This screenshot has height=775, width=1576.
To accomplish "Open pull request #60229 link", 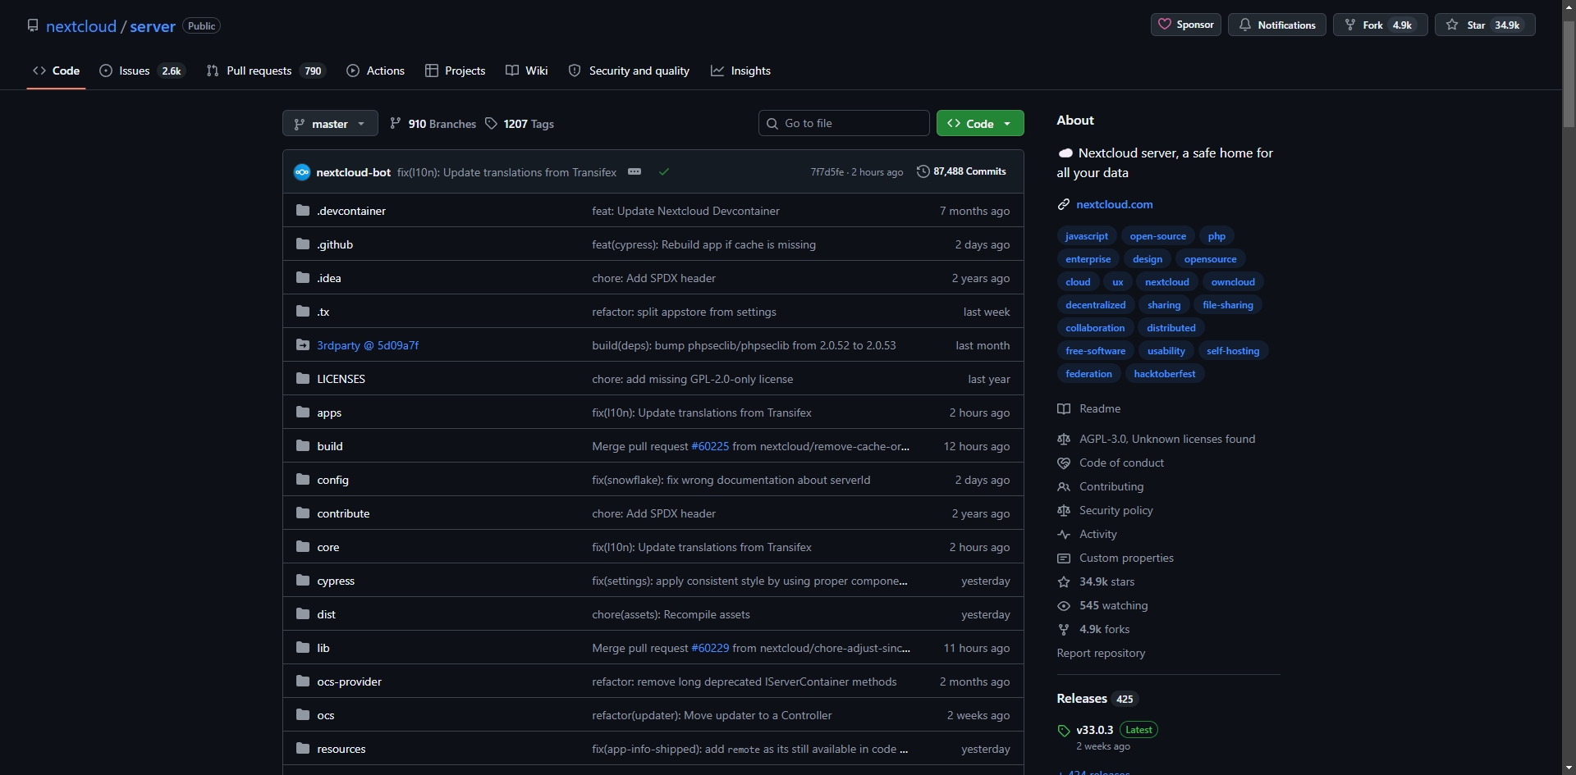I will point(710,648).
